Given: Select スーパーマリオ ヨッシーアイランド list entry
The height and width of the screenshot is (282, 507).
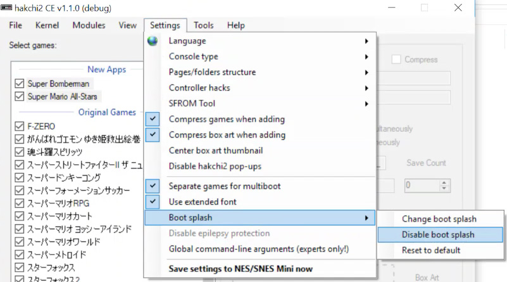Looking at the screenshot, I should pyautogui.click(x=80, y=229).
